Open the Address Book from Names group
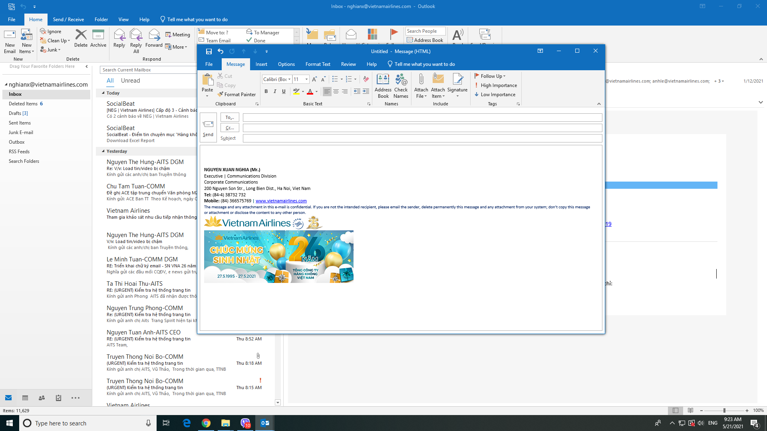The height and width of the screenshot is (431, 767). pos(383,86)
